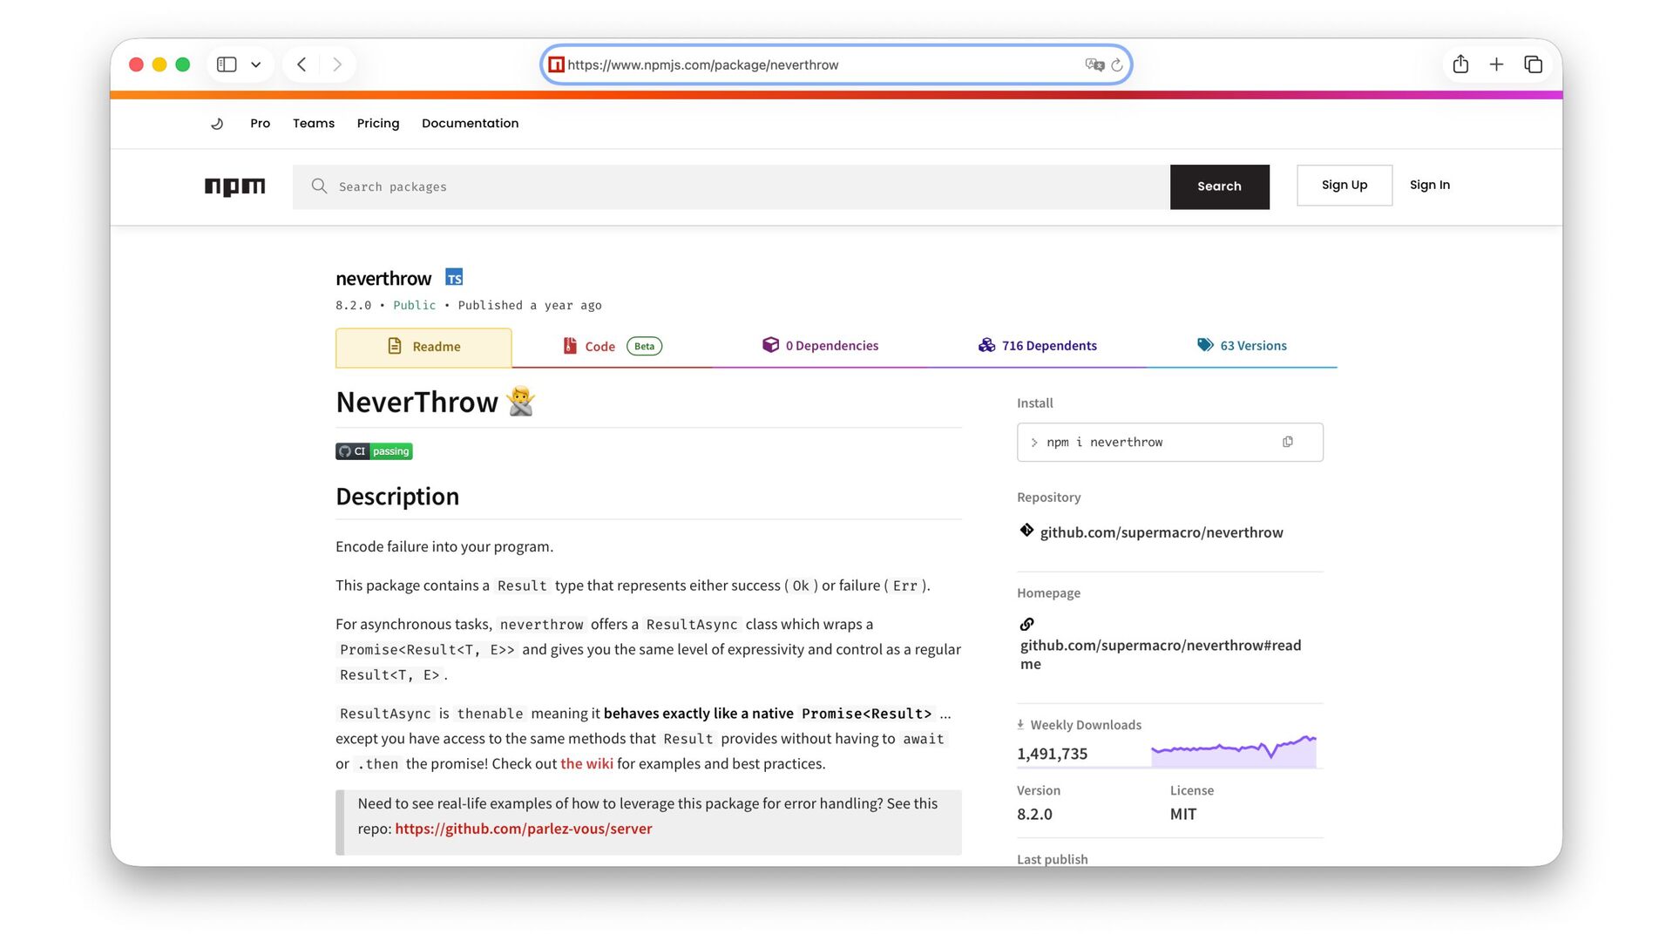The height and width of the screenshot is (941, 1673).
Task: Toggle dark mode moon icon
Action: pyautogui.click(x=217, y=124)
